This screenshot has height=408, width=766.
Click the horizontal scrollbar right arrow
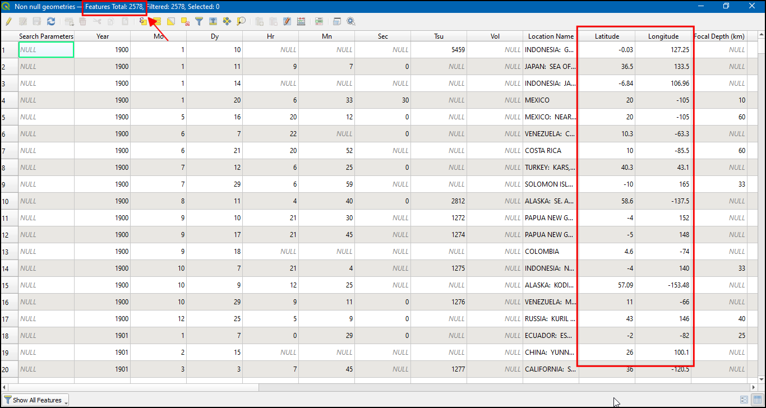753,387
